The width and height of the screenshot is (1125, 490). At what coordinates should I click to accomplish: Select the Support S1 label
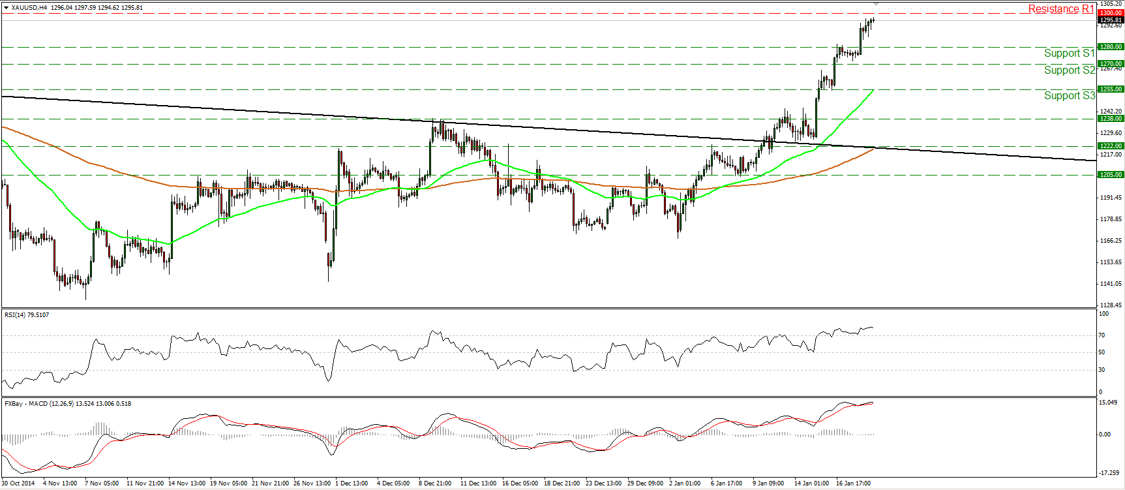pos(1070,53)
